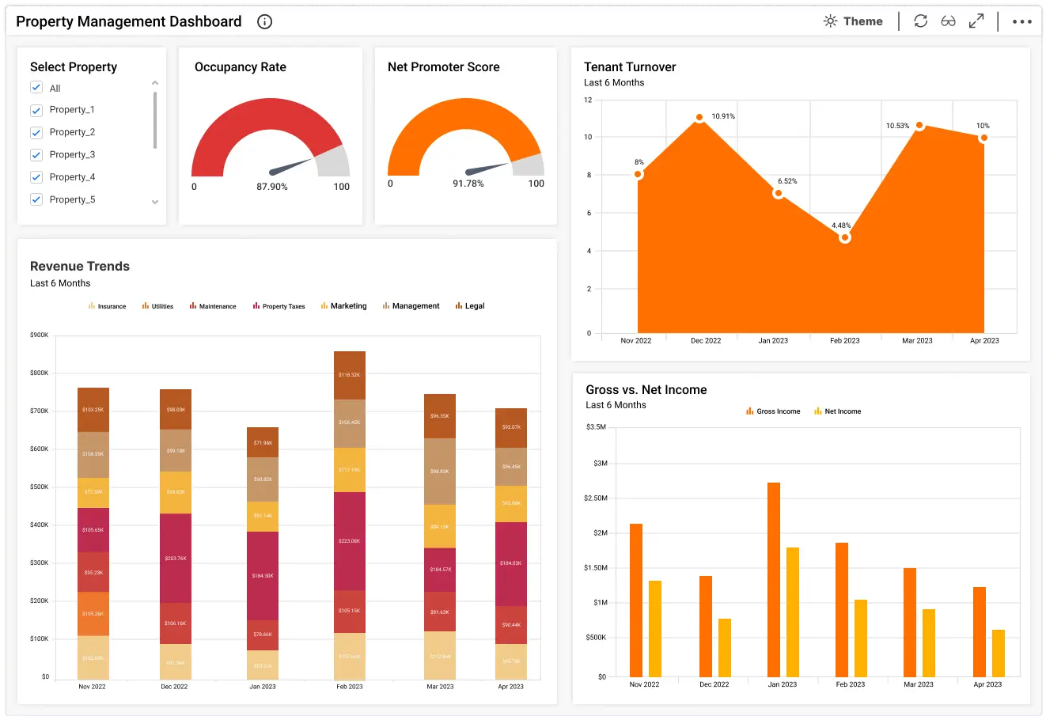
Task: Click Jan 2023 Gross Income bar
Action: [774, 579]
